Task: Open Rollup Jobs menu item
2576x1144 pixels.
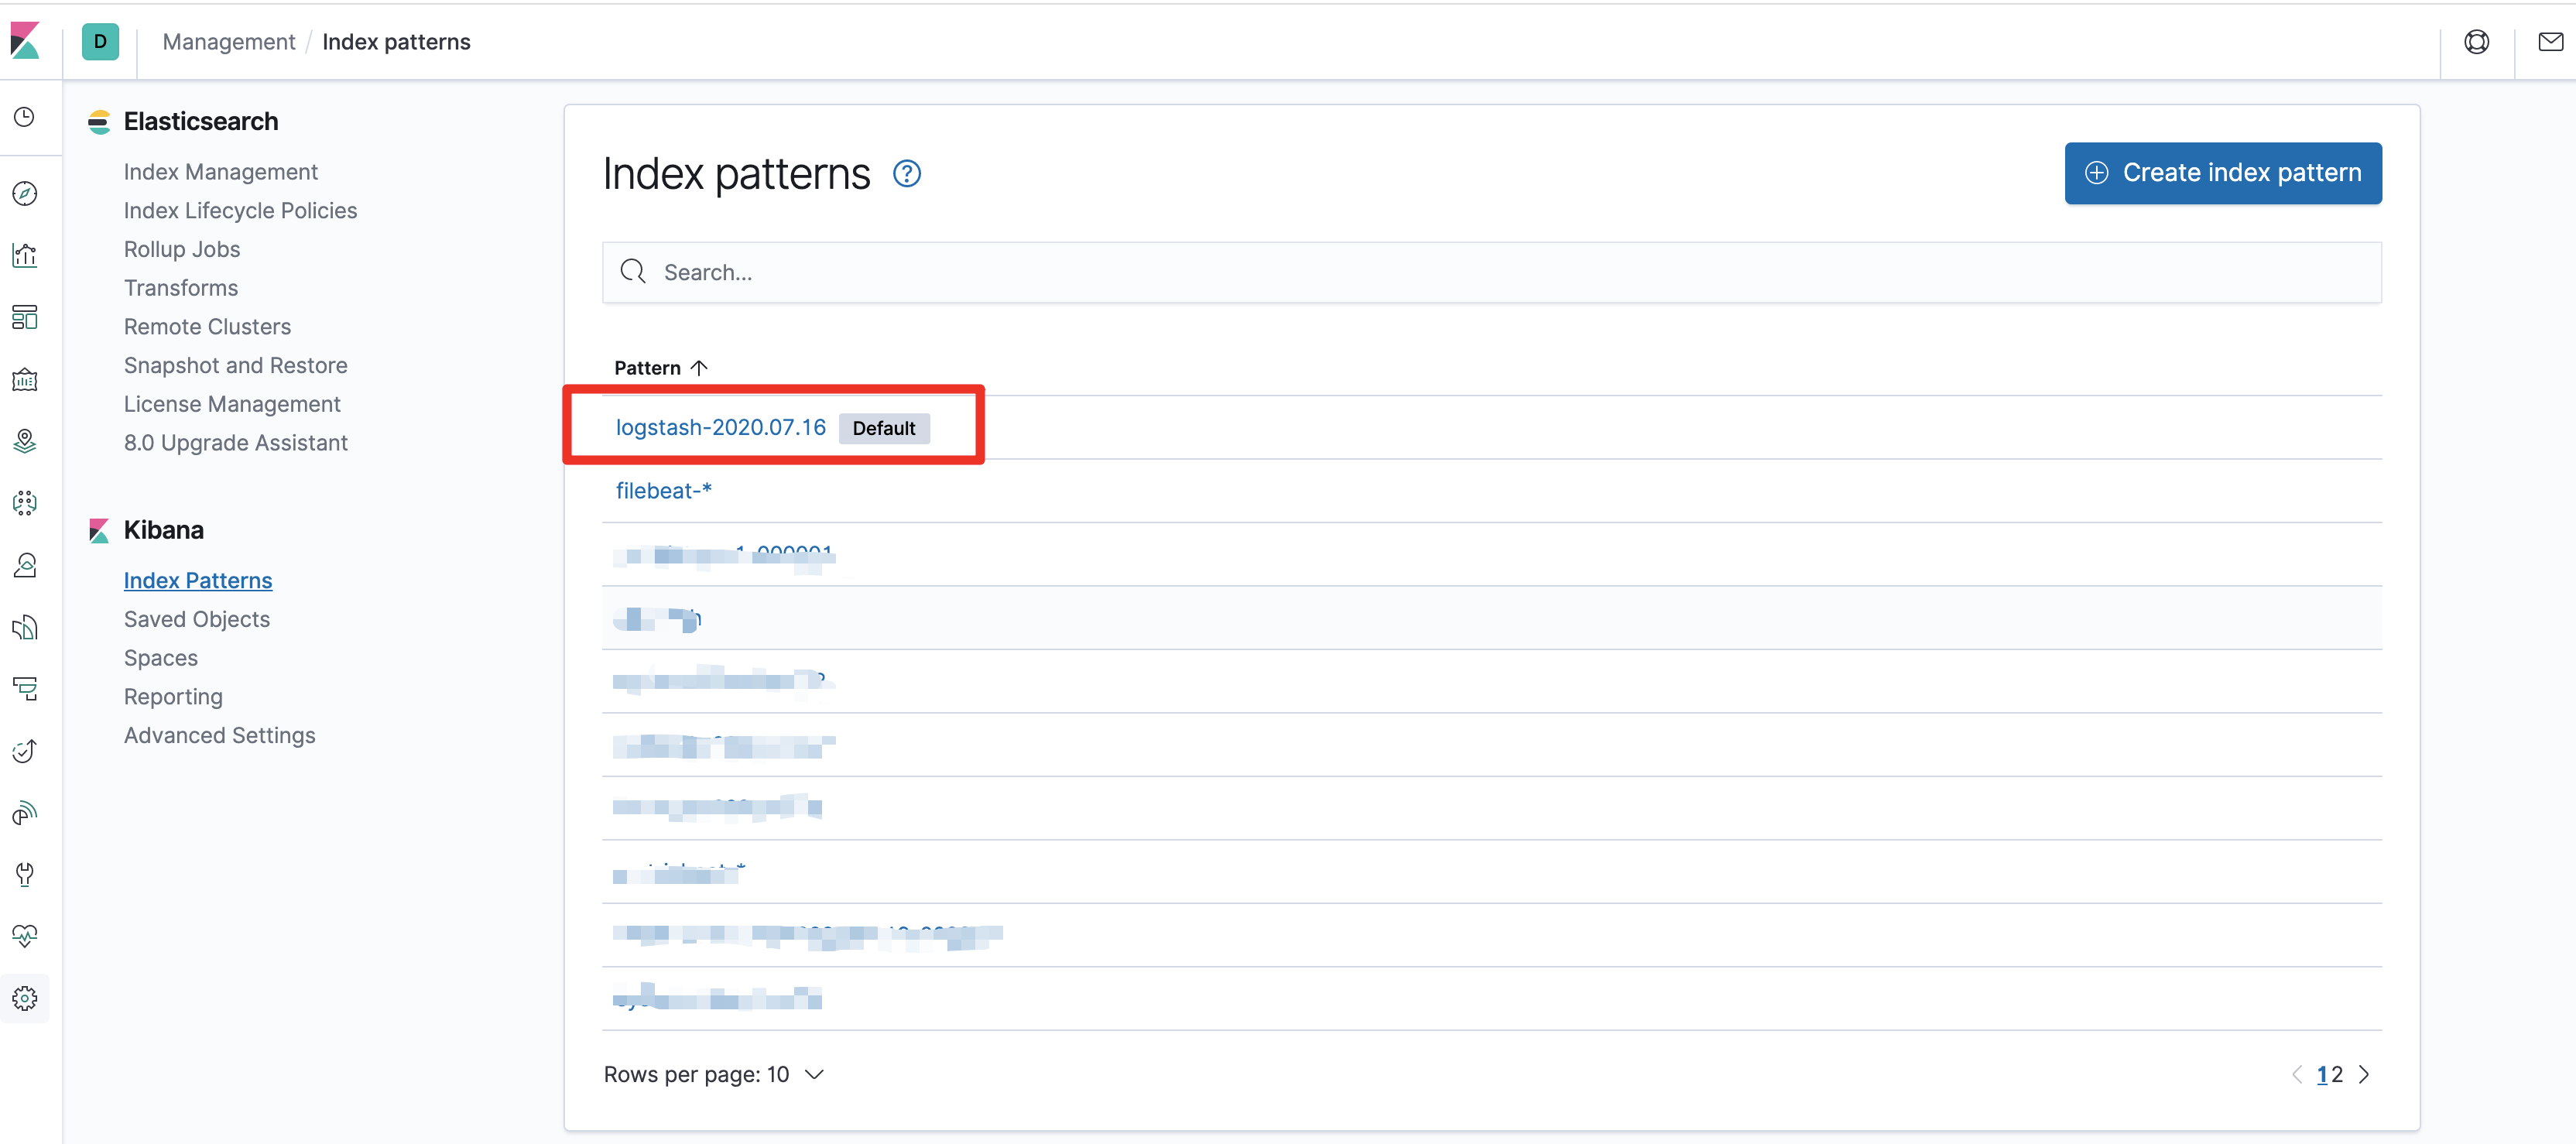Action: tap(182, 249)
